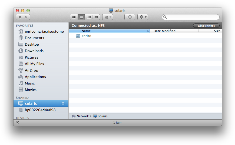
Task: Click the Quick Look eye button
Action: tap(130, 17)
